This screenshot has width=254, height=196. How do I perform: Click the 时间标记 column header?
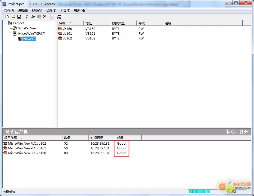pyautogui.click(x=102, y=138)
